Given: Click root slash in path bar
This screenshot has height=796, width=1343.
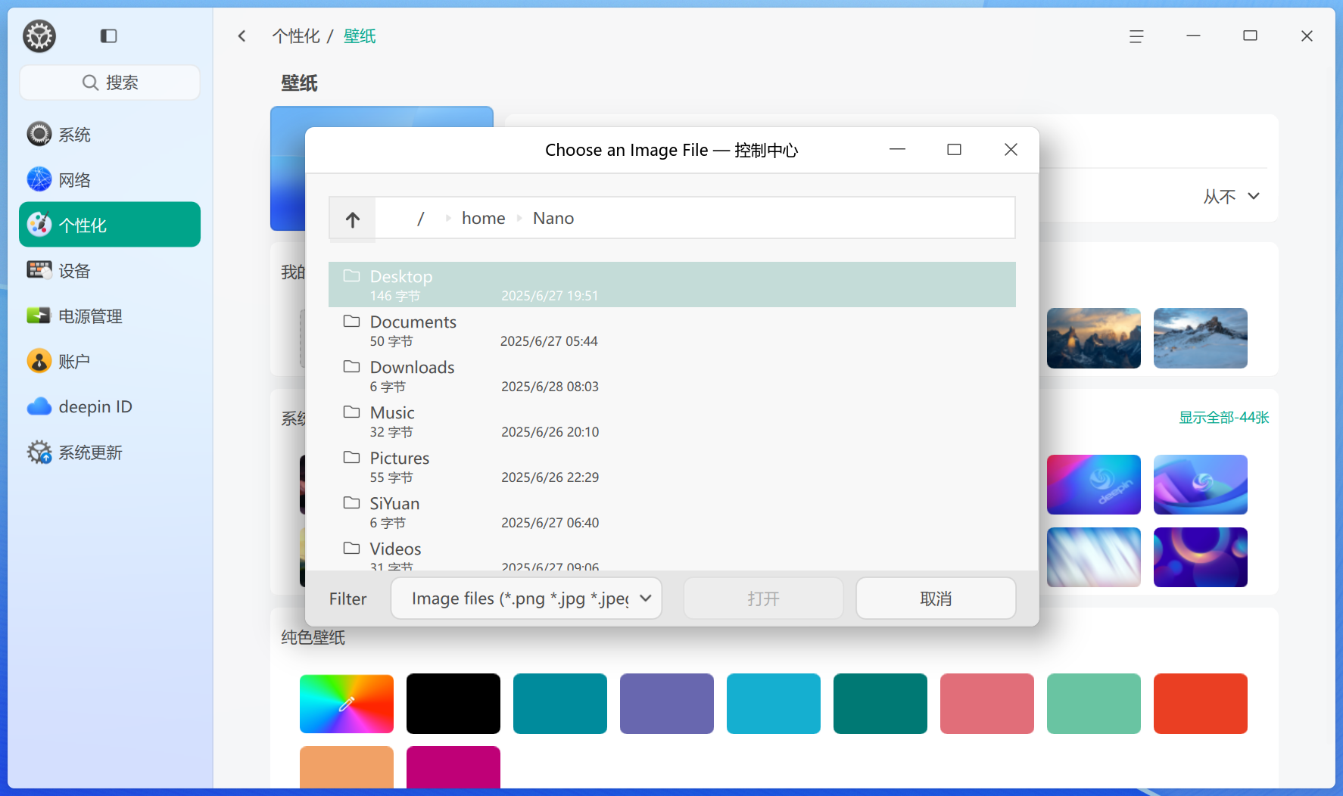Looking at the screenshot, I should pos(421,219).
